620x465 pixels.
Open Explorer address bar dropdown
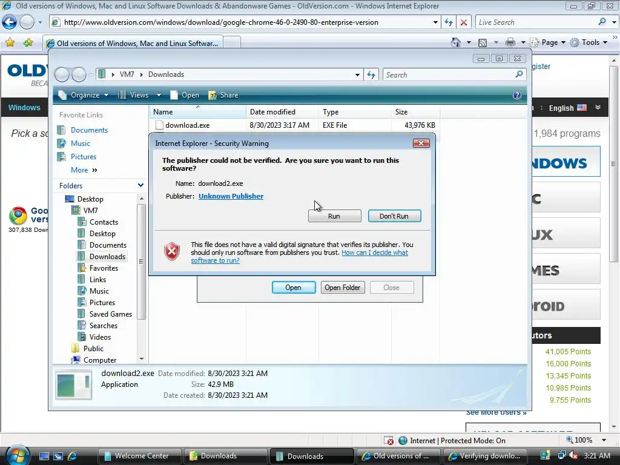(357, 74)
